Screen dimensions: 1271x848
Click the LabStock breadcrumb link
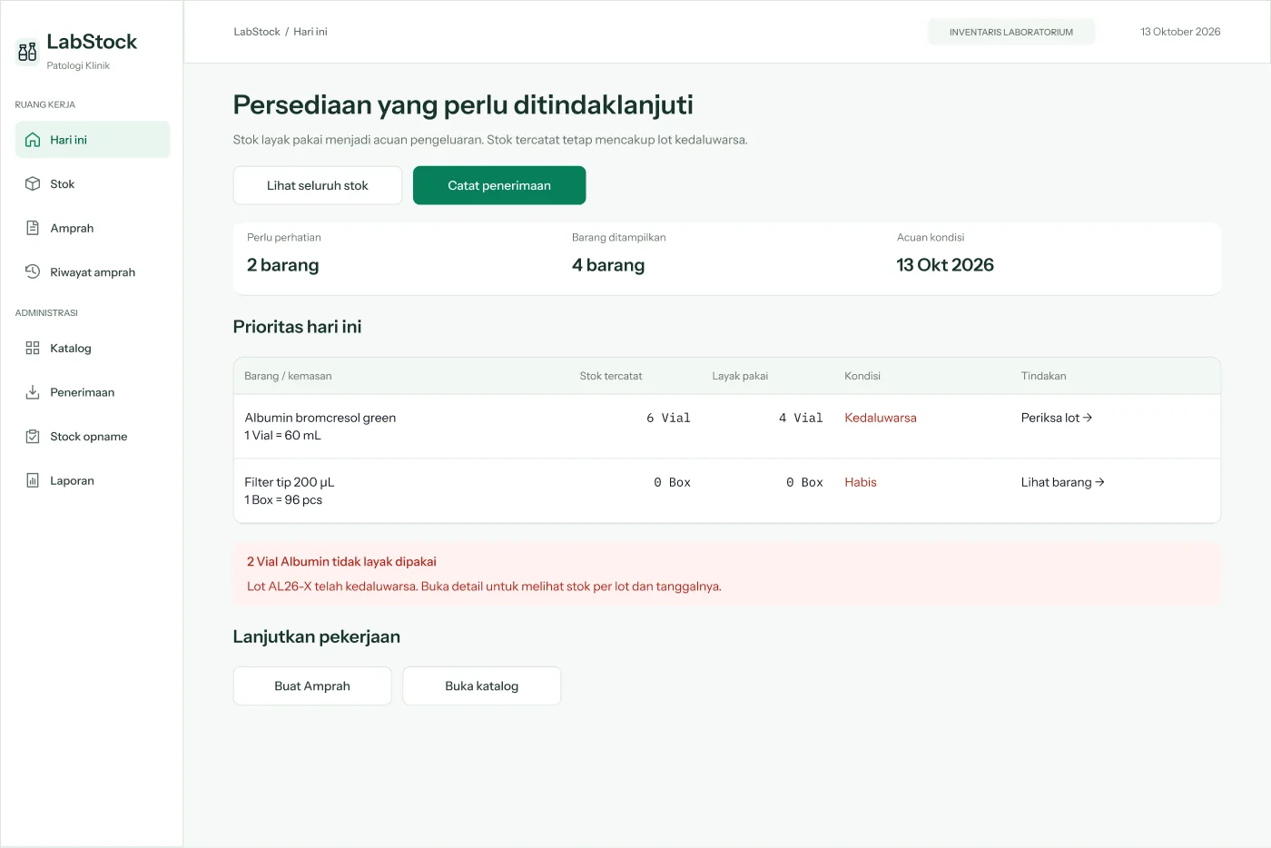pyautogui.click(x=257, y=32)
